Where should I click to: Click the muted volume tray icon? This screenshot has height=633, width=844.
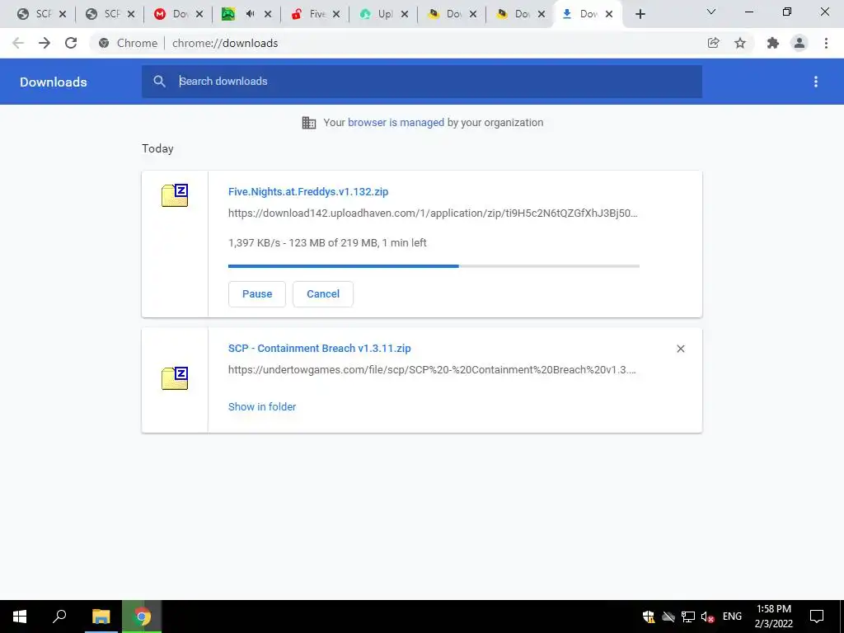pyautogui.click(x=707, y=617)
